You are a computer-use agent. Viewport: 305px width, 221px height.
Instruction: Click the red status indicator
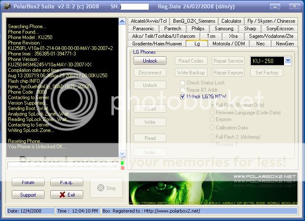tap(123, 168)
